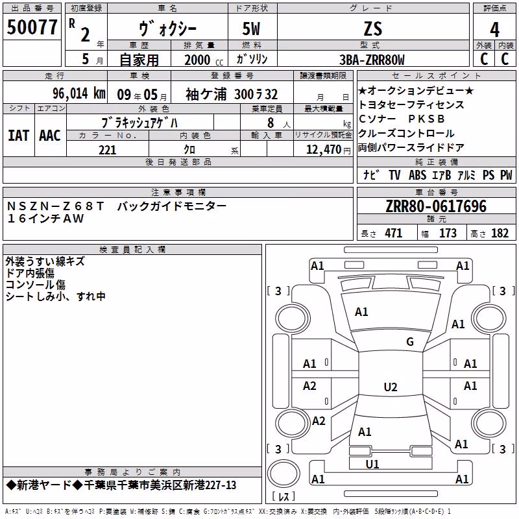Click the rear right wheel on diagram
This screenshot has width=519, height=519.
(489, 424)
